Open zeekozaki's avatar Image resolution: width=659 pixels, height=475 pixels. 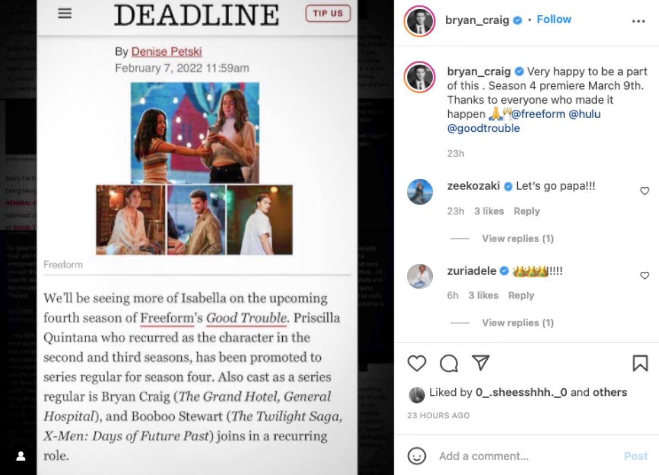[x=420, y=191]
